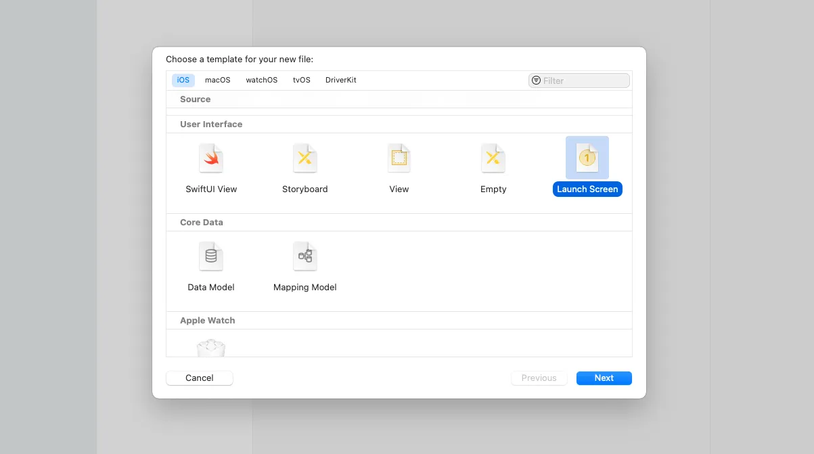Click the "Mapping Model" label
Screen dimensions: 814x454
pyautogui.click(x=304, y=288)
